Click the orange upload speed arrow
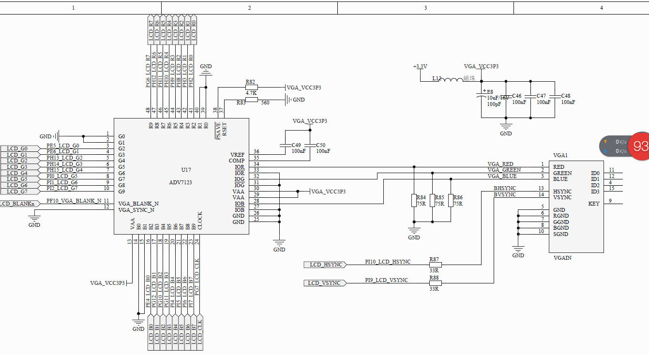This screenshot has width=649, height=355. click(606, 142)
